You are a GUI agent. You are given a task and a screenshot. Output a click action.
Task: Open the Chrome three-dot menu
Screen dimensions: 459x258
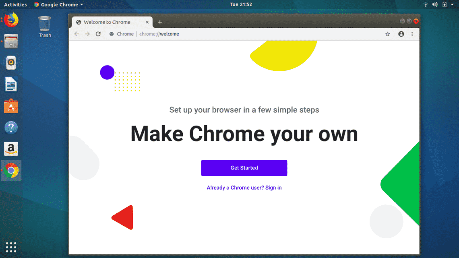pos(412,34)
